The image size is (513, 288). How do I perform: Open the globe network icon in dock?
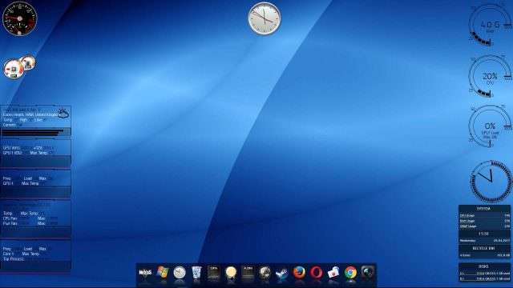(265, 272)
